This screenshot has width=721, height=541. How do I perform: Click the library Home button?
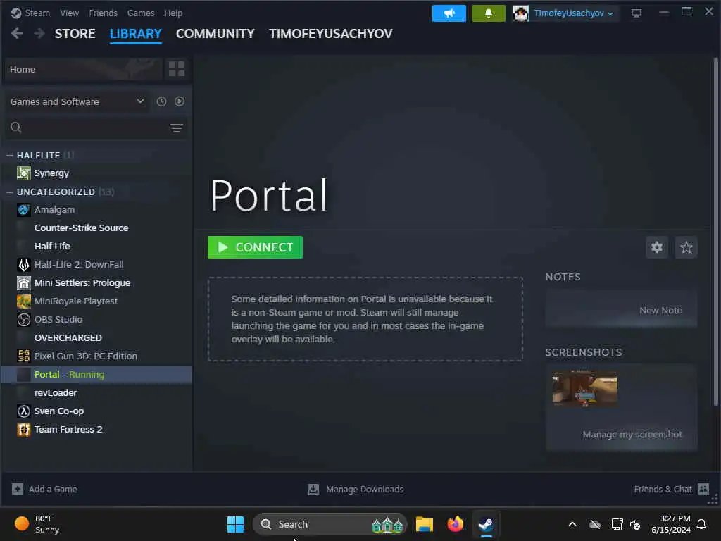[x=83, y=69]
